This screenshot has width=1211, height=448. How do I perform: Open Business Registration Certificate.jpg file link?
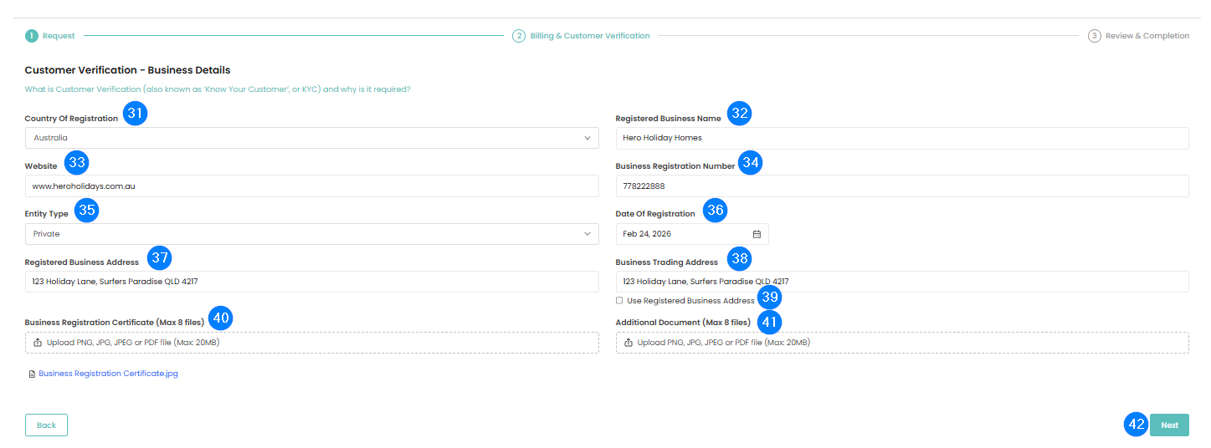[108, 374]
